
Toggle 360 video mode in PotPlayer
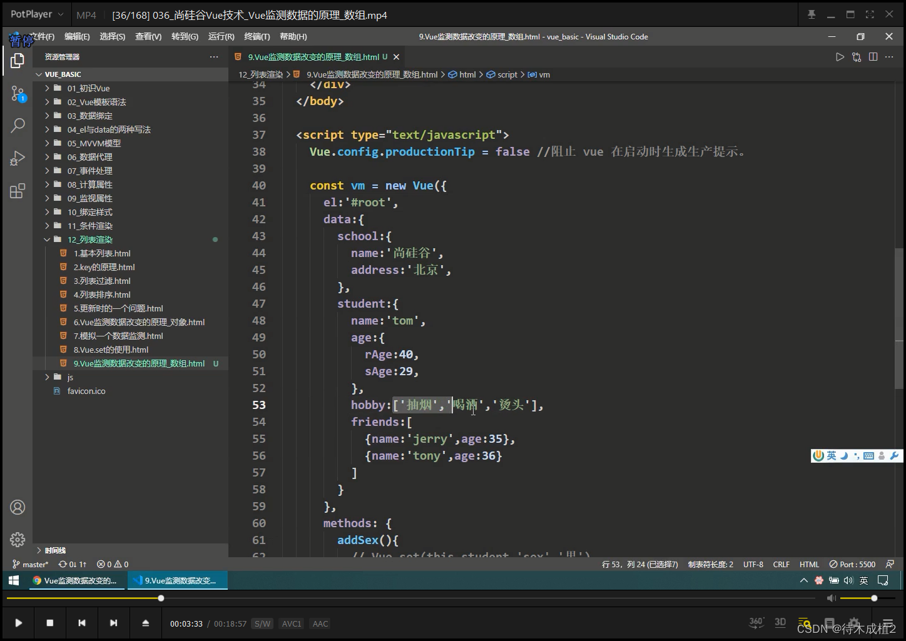click(756, 622)
